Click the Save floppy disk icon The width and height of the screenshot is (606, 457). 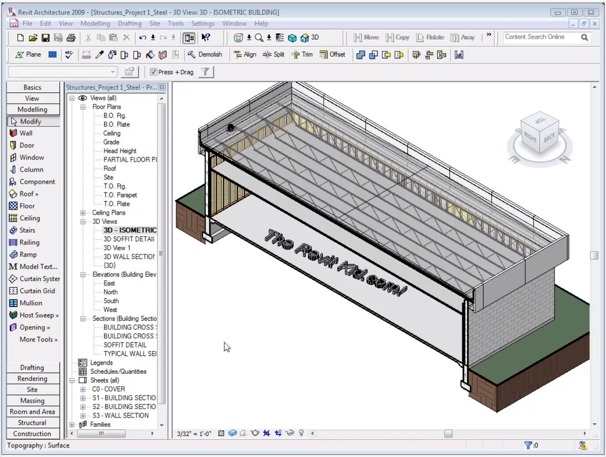coord(45,38)
